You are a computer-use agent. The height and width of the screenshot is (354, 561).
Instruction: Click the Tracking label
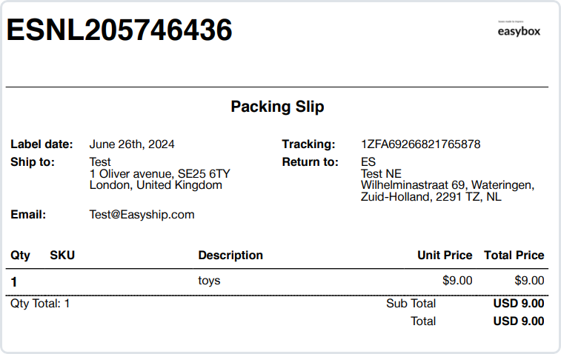click(x=308, y=144)
